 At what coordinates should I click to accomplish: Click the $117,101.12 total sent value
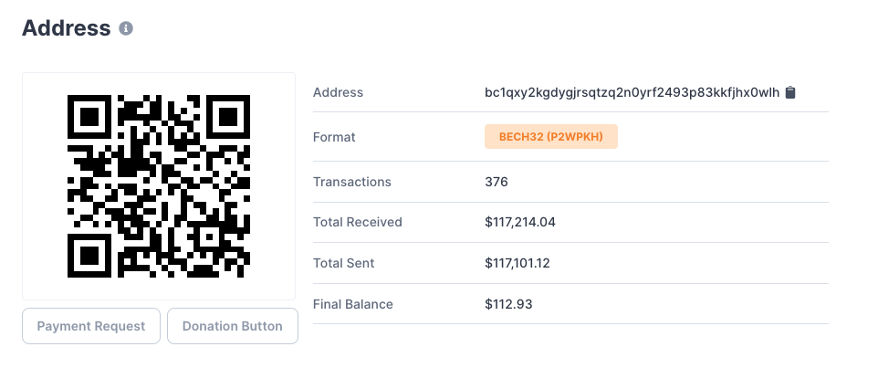pyautogui.click(x=520, y=263)
